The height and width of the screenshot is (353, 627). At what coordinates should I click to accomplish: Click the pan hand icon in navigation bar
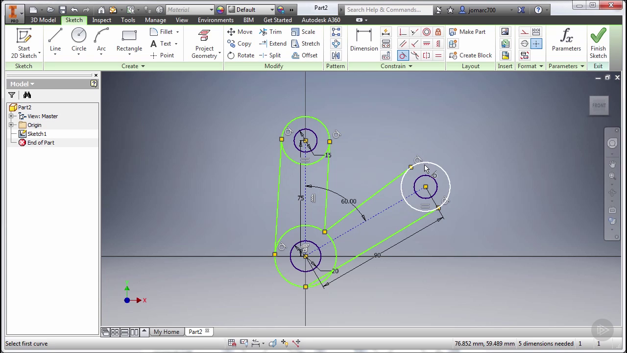tap(612, 164)
